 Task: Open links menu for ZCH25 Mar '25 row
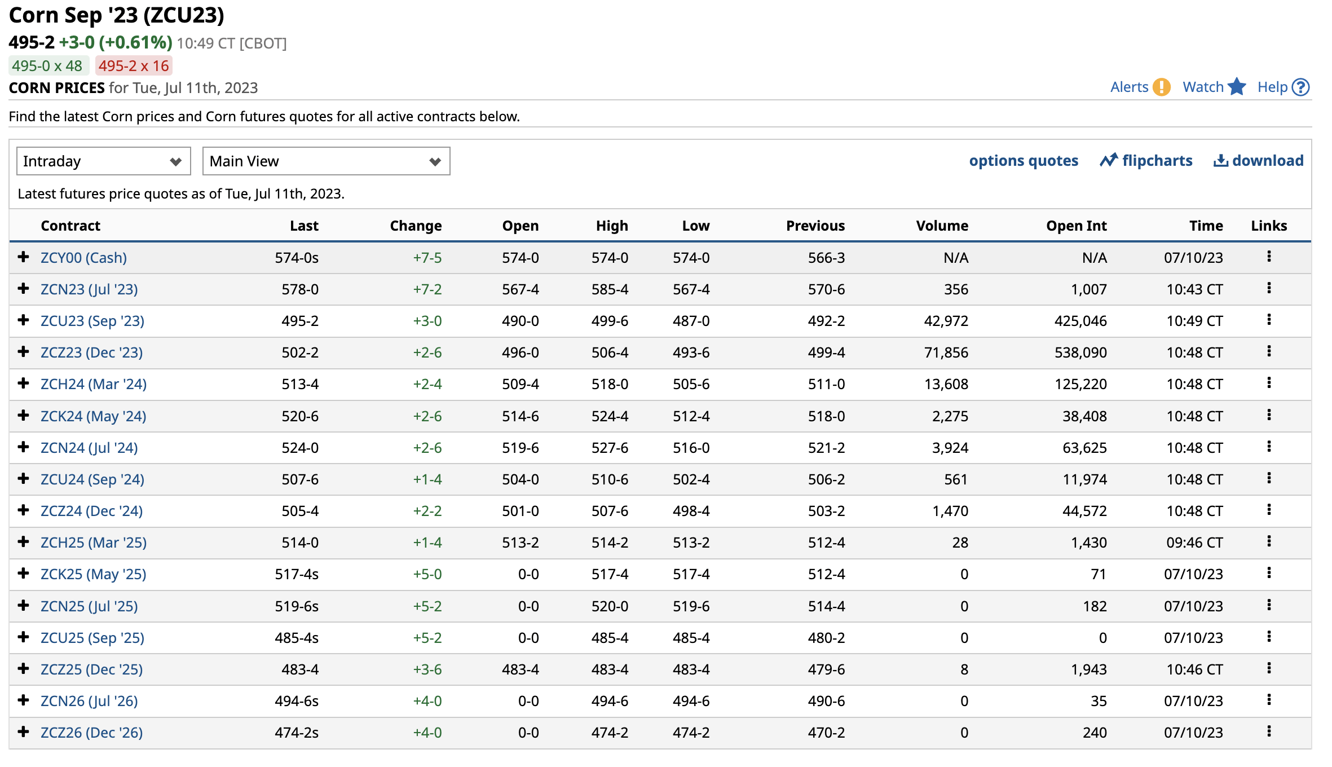(x=1269, y=541)
